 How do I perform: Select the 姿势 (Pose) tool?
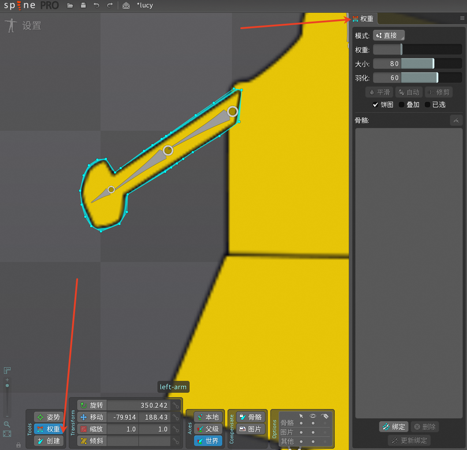[x=49, y=417]
